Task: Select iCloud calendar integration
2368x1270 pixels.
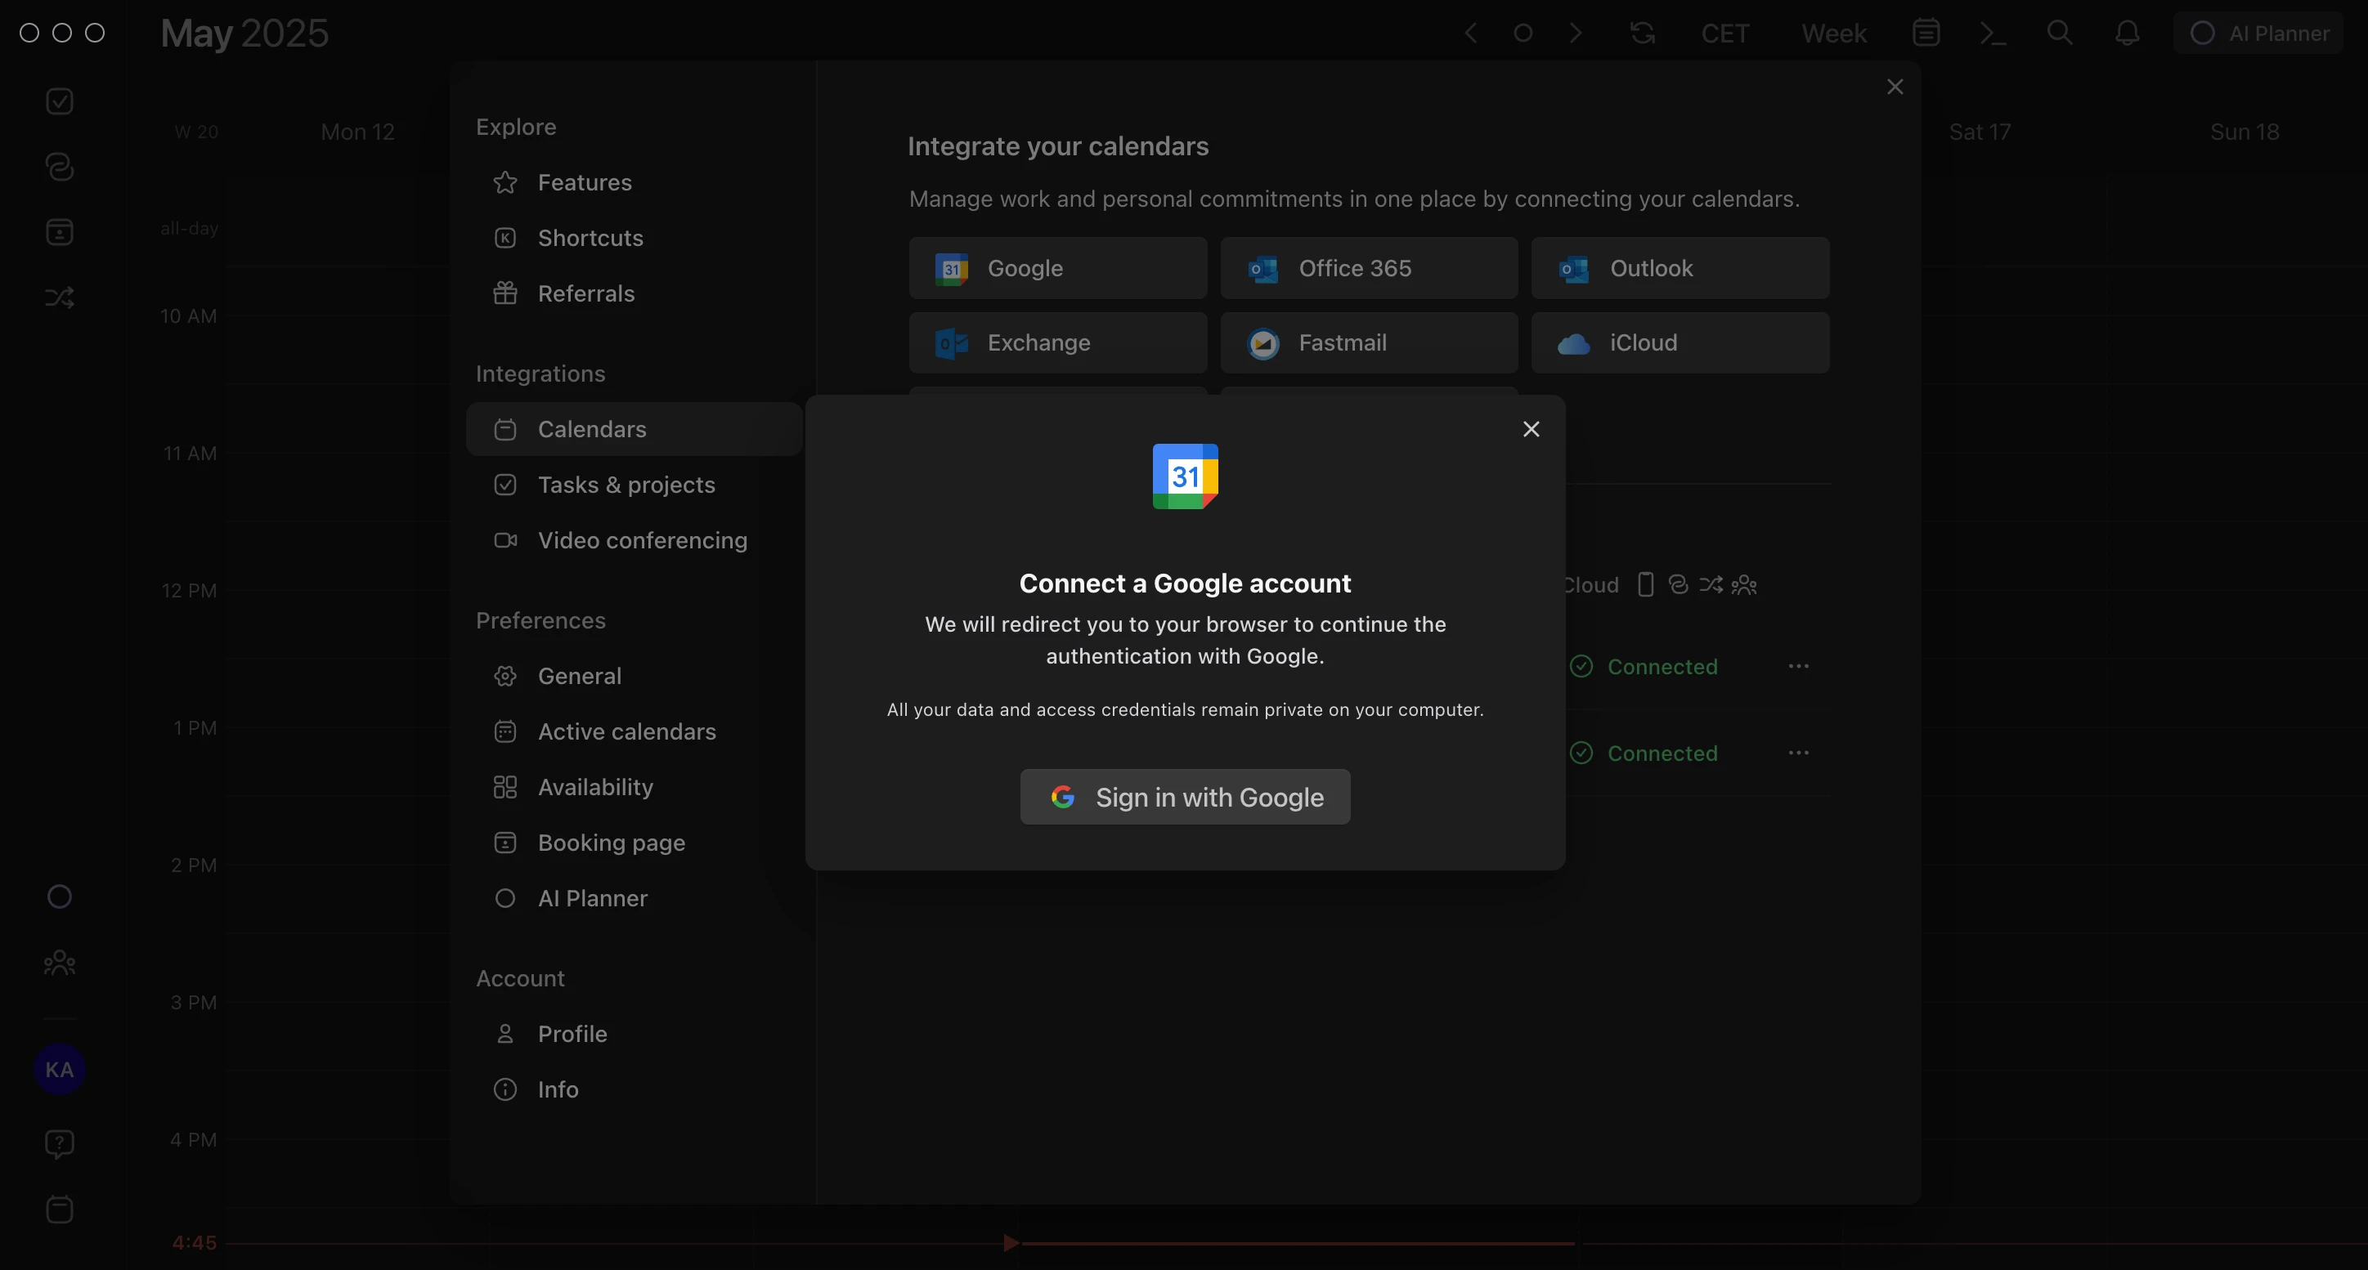Action: coord(1680,342)
